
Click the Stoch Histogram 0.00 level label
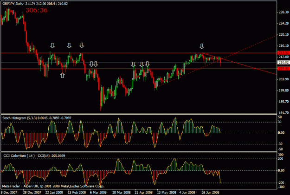(281, 133)
